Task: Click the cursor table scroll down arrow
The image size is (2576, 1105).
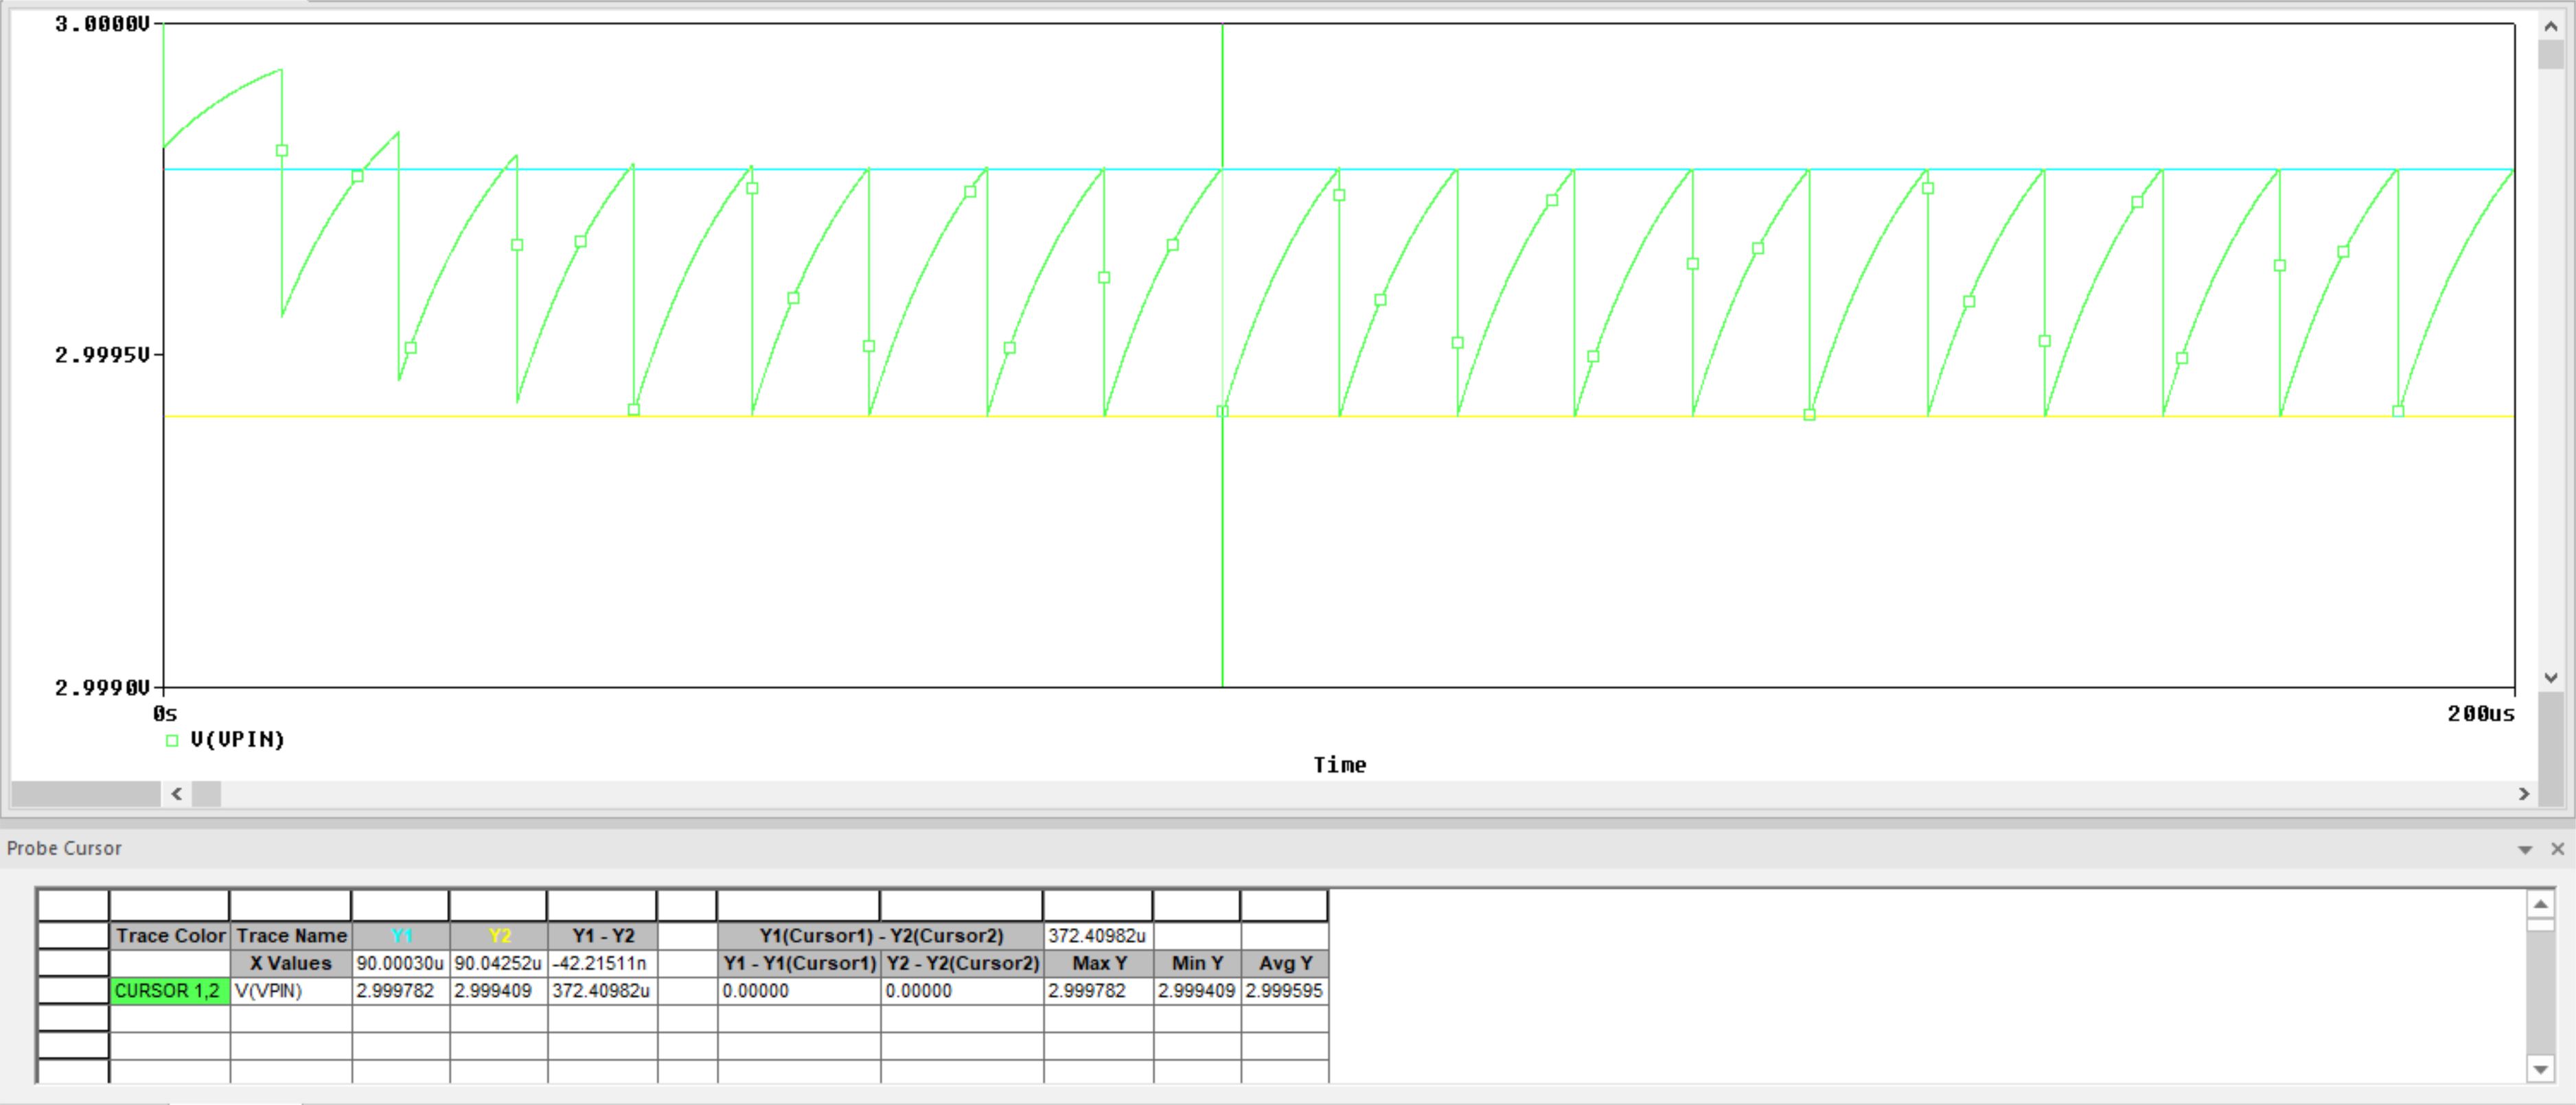Action: (x=2540, y=1069)
